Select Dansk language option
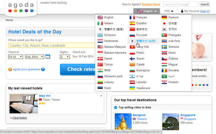 pos(108,59)
